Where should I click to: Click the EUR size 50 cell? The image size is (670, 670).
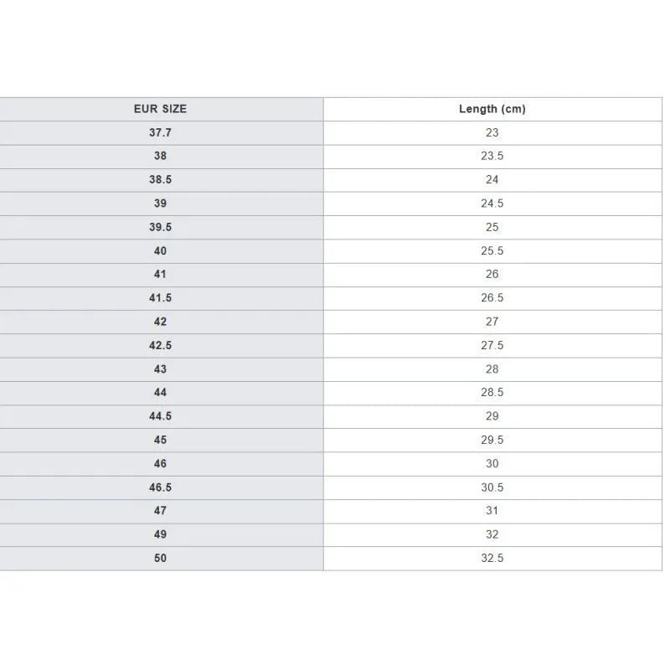(160, 558)
